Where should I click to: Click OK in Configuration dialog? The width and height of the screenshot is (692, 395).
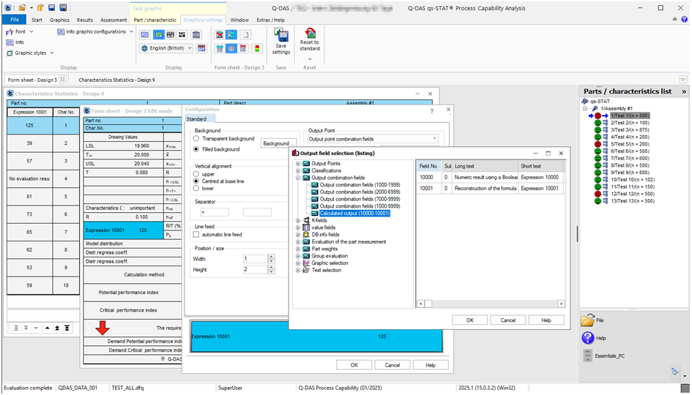tap(354, 365)
